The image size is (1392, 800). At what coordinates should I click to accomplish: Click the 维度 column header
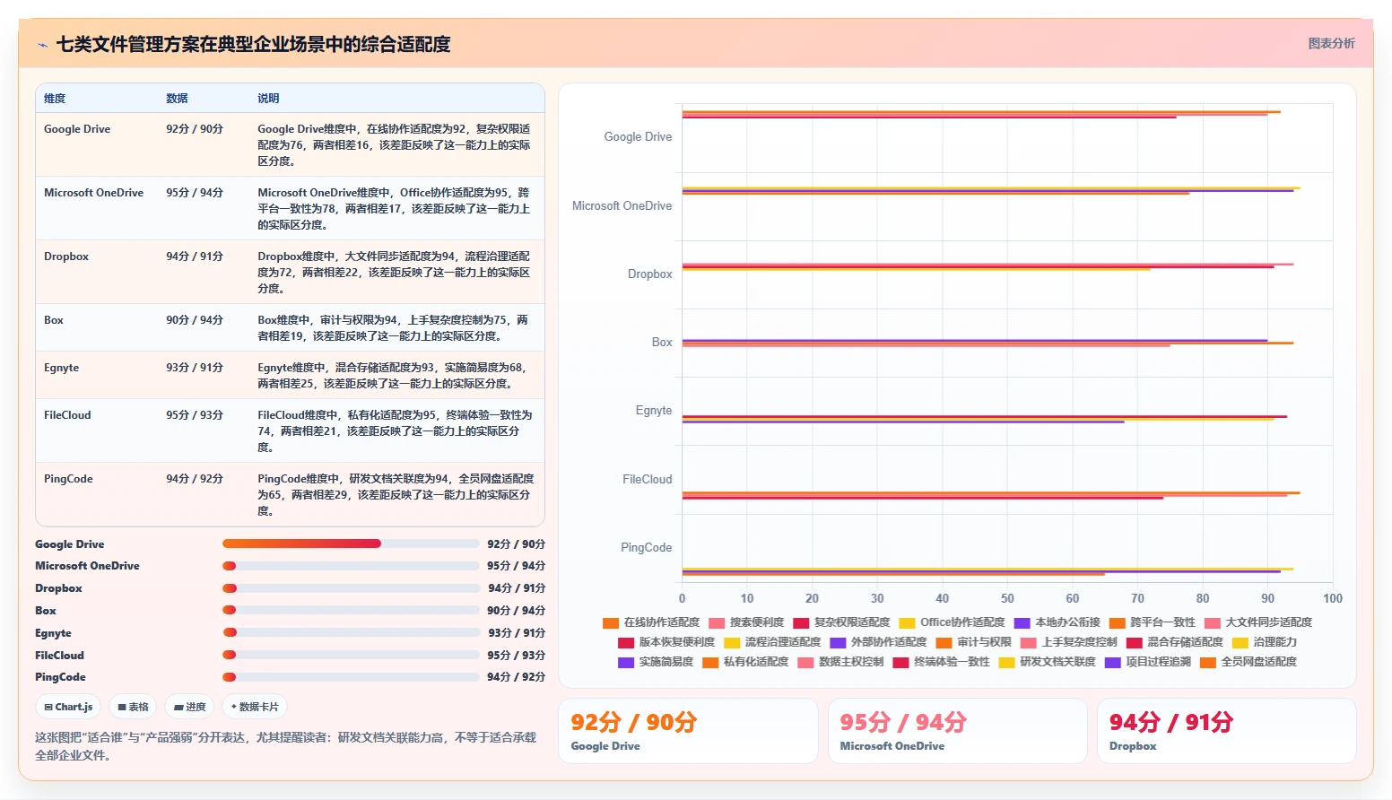(55, 99)
